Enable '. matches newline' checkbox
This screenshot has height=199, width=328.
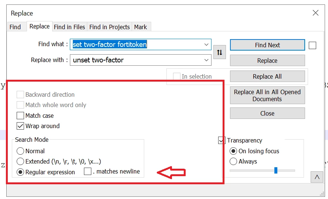coord(87,171)
